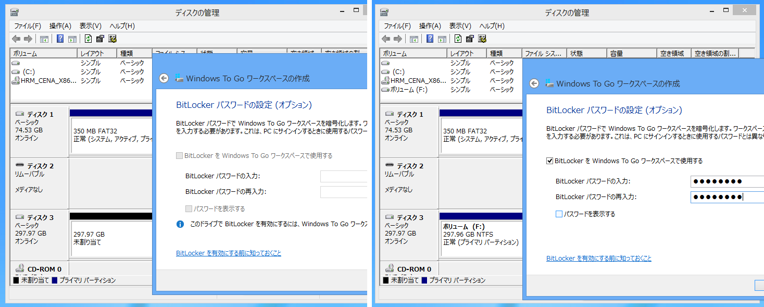Click settings wizard icon in left screenshot's toolbar
This screenshot has width=764, height=307.
[112, 39]
